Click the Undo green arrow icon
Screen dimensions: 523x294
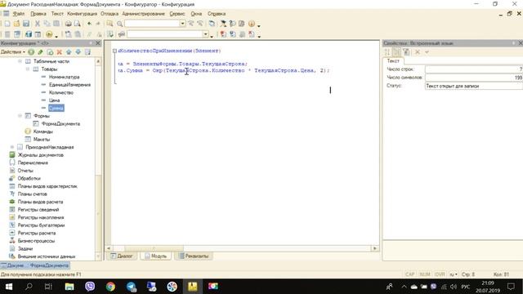tap(89, 24)
